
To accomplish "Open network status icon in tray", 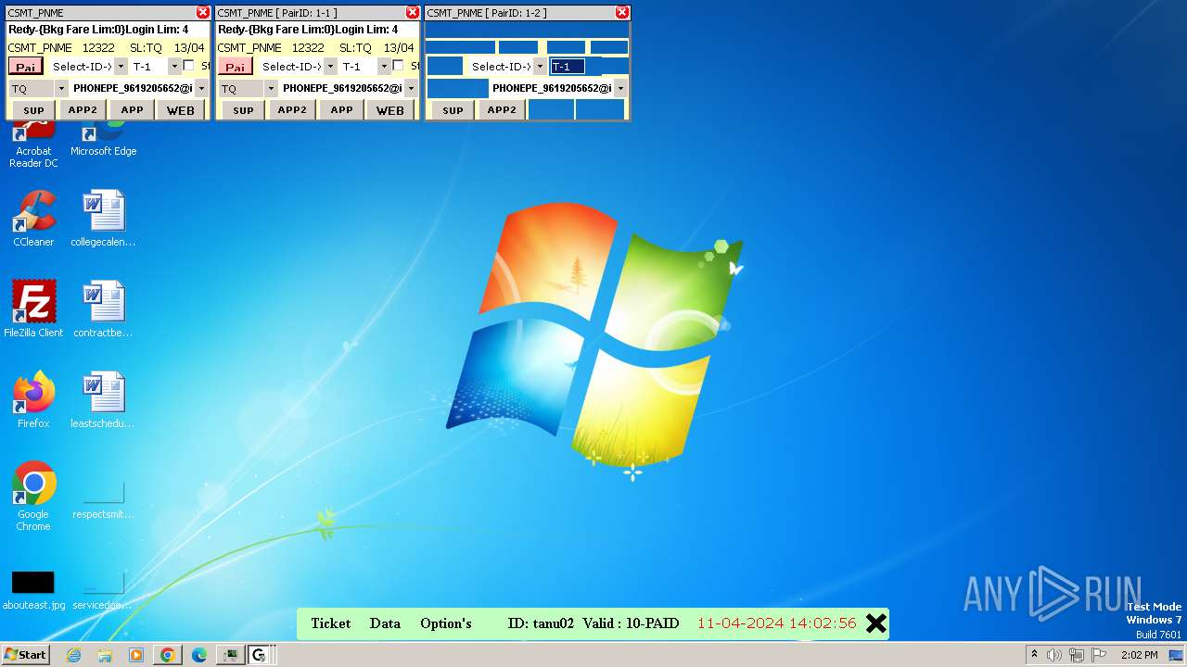I will point(1077,655).
